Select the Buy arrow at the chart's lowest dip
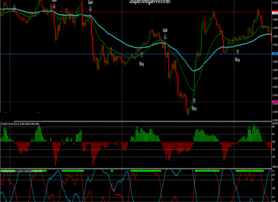This screenshot has width=278, height=202. point(194,100)
